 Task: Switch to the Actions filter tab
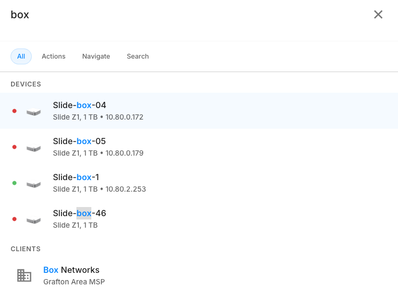tap(53, 56)
